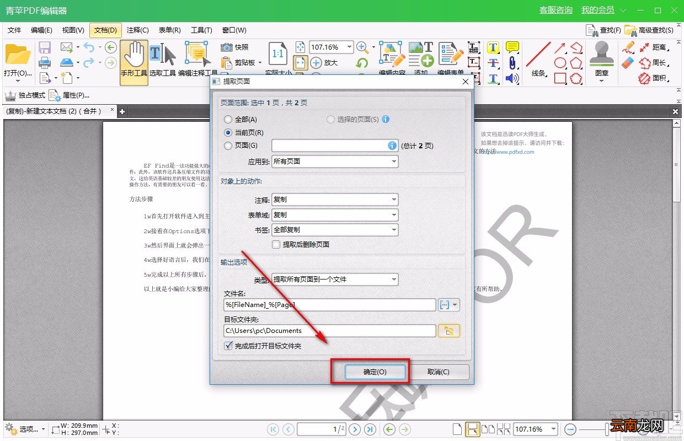Open the 文件 menu
684x441 pixels.
(x=14, y=30)
